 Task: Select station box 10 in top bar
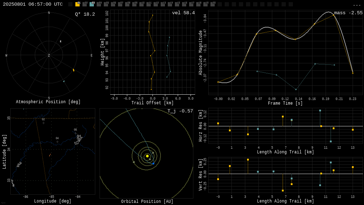141,4
